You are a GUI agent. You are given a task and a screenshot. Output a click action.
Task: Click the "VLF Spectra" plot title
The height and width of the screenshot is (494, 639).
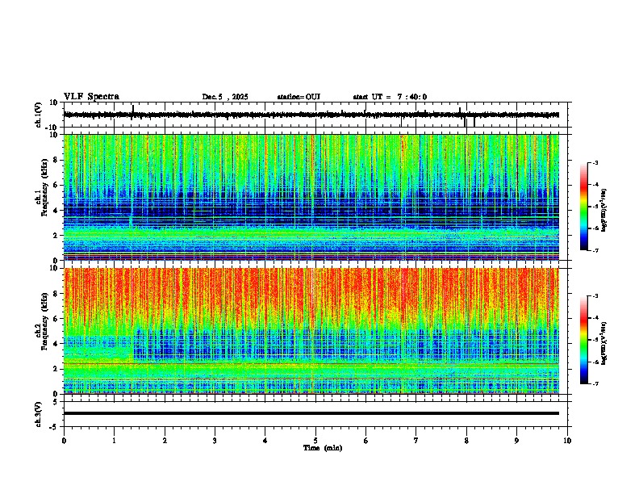91,97
